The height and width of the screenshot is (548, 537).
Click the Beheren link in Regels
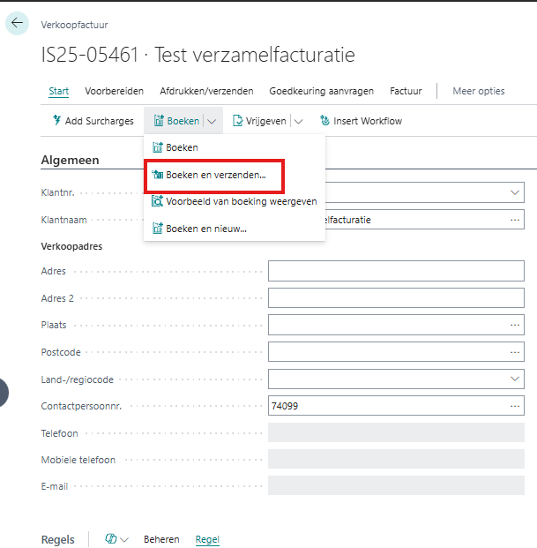click(x=161, y=539)
